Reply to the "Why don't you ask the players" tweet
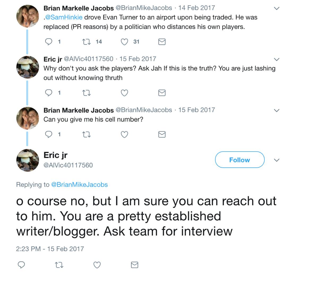The width and height of the screenshot is (313, 284). click(x=49, y=93)
